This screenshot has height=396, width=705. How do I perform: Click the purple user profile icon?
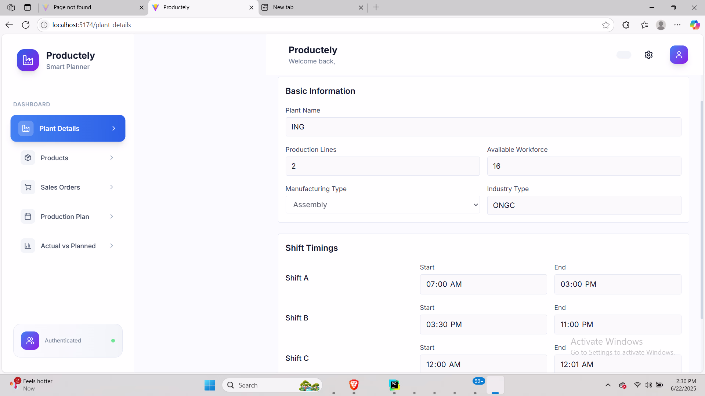pos(679,55)
